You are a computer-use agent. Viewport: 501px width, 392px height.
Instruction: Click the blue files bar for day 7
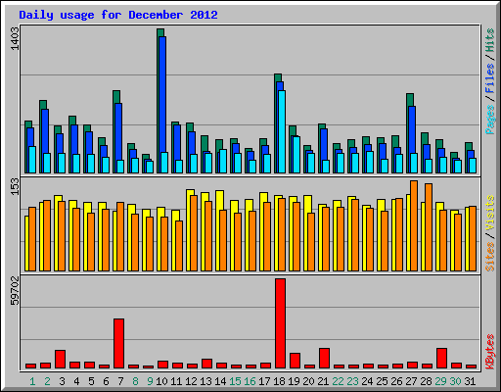coord(117,138)
